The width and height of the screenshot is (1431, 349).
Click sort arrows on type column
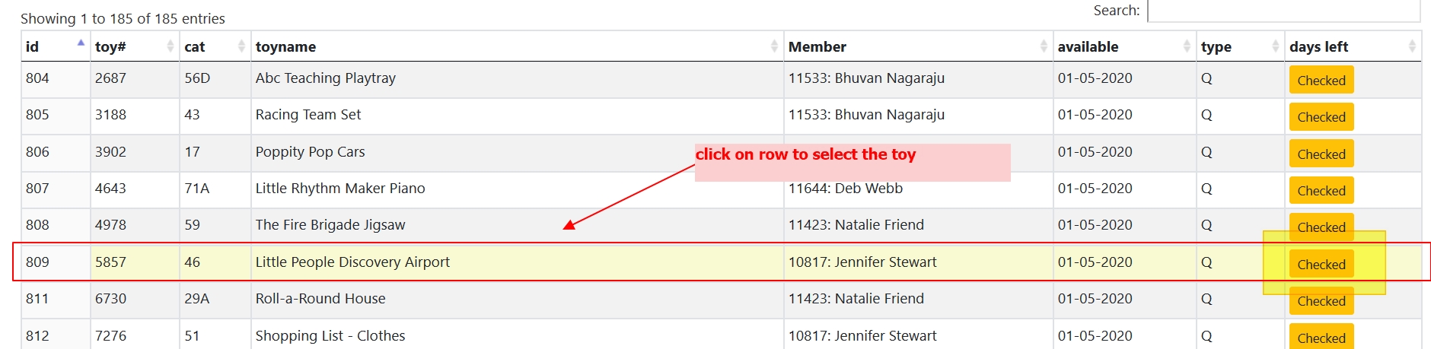click(1275, 47)
